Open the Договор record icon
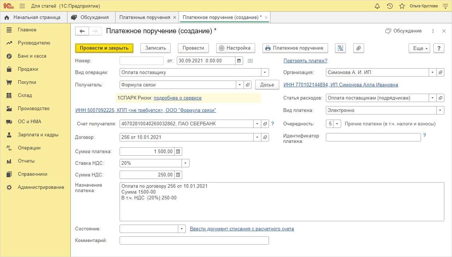 pyautogui.click(x=265, y=137)
